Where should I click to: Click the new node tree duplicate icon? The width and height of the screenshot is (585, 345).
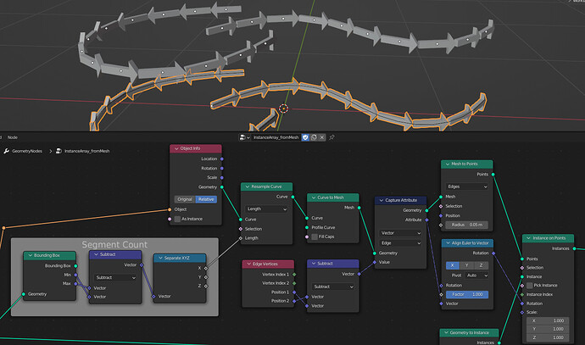(x=314, y=137)
